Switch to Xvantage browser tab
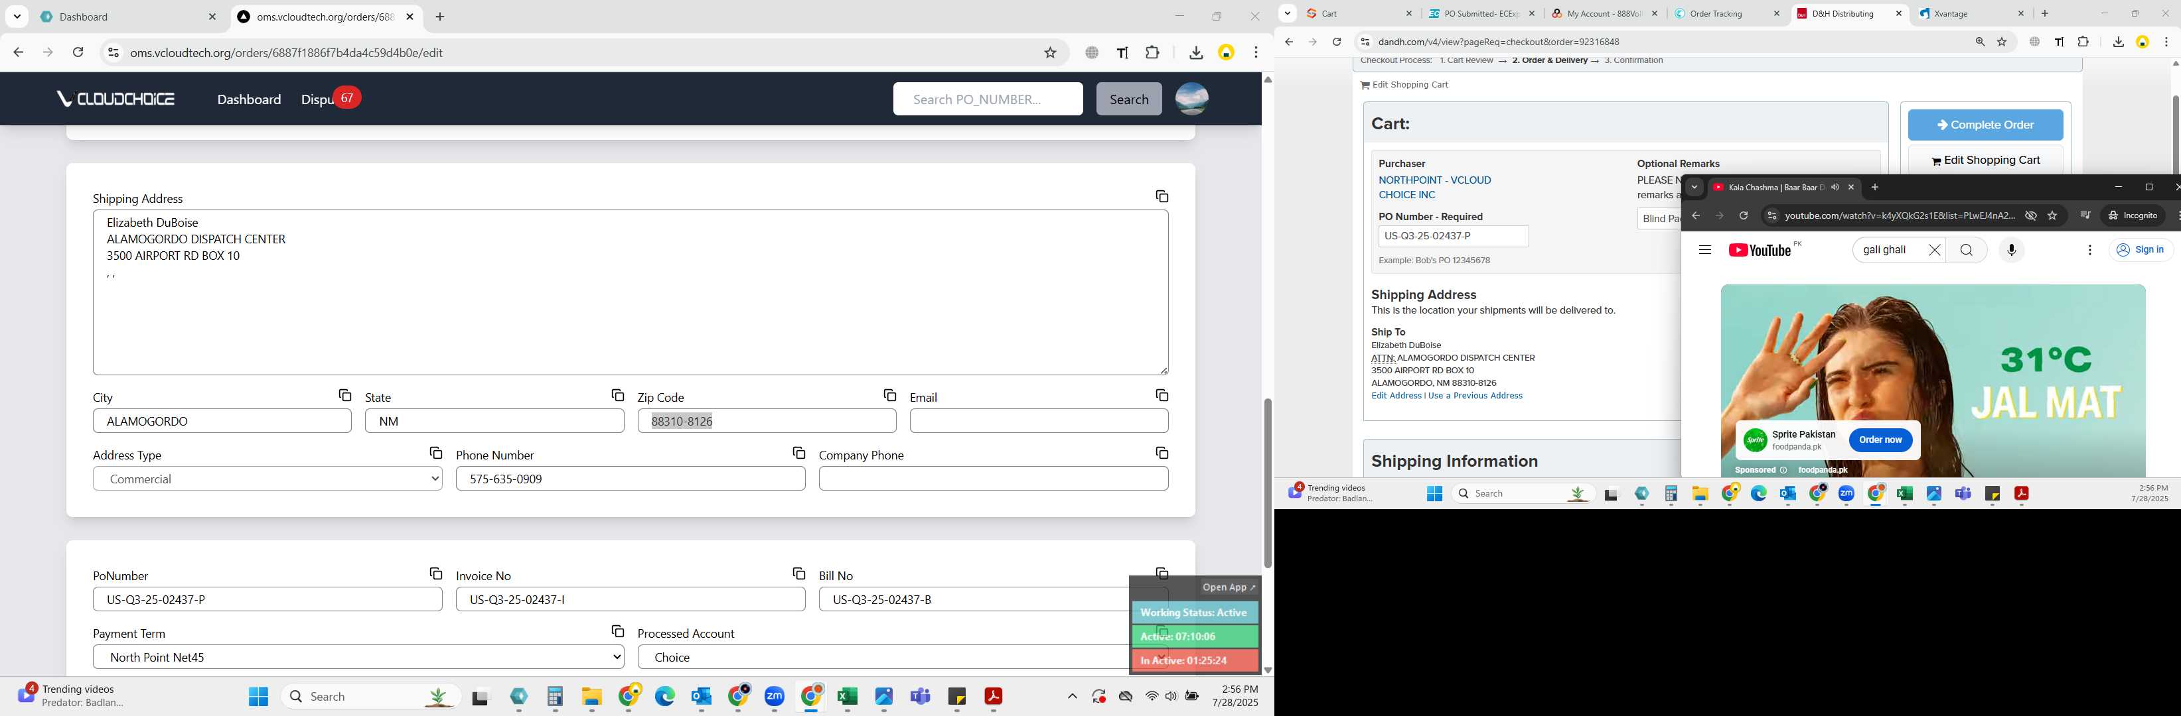Image resolution: width=2181 pixels, height=716 pixels. click(1971, 13)
